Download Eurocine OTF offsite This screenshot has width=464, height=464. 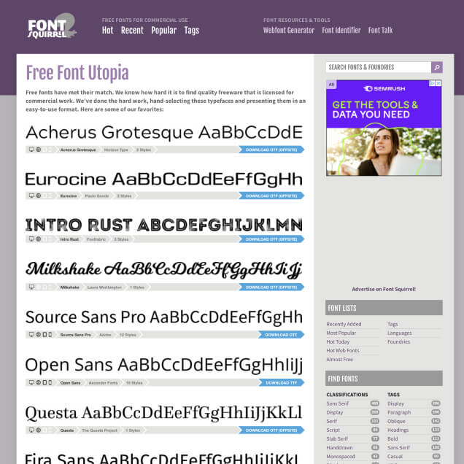click(x=271, y=196)
